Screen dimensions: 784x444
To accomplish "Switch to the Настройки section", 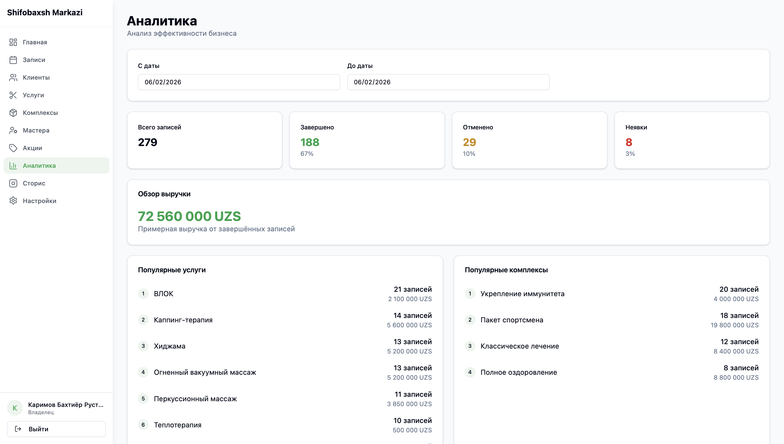I will point(39,201).
